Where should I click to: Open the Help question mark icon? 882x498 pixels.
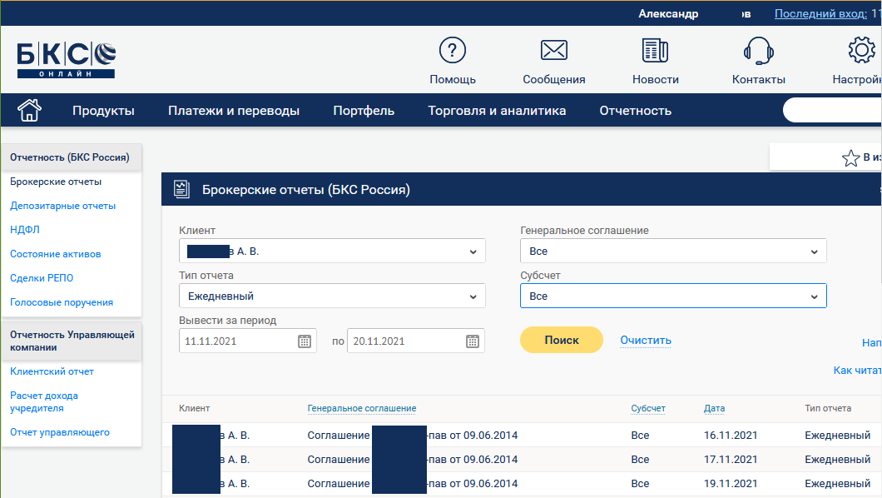pyautogui.click(x=452, y=52)
